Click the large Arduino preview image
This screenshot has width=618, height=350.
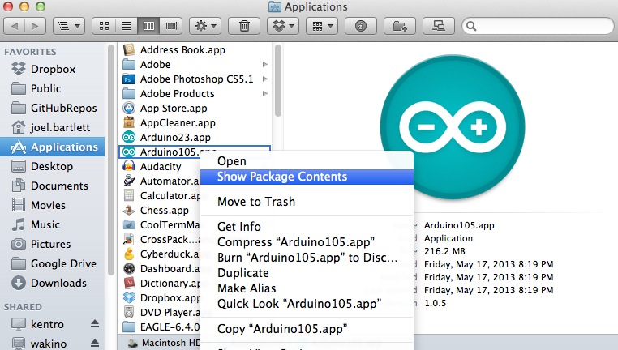click(x=453, y=127)
